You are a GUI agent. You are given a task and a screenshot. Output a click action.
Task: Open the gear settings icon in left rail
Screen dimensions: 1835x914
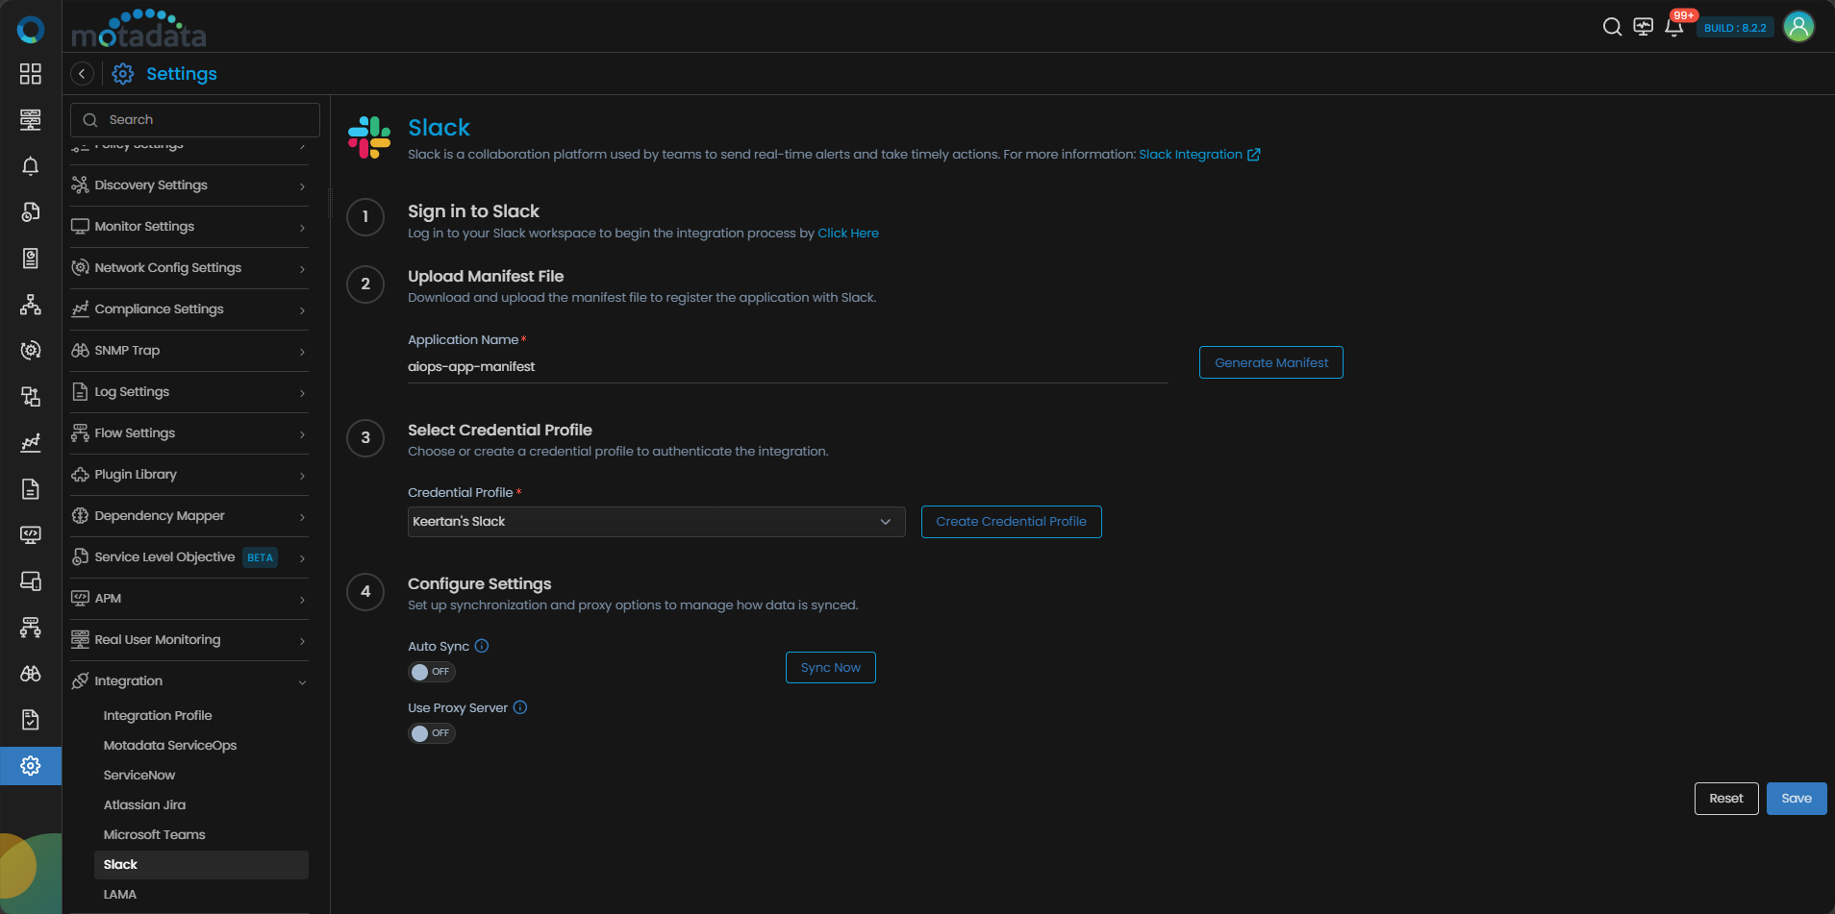(x=31, y=766)
